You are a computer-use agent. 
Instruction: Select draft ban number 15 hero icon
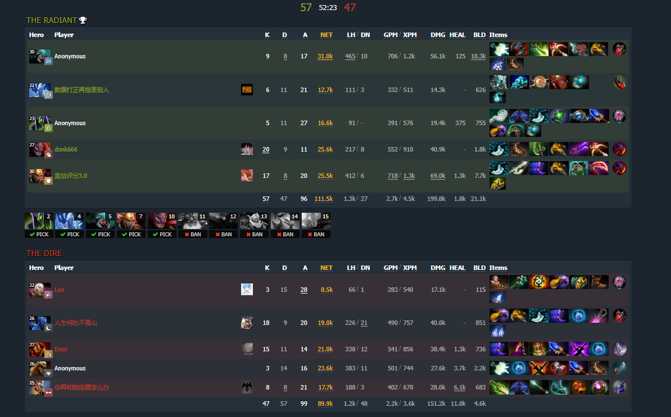316,221
